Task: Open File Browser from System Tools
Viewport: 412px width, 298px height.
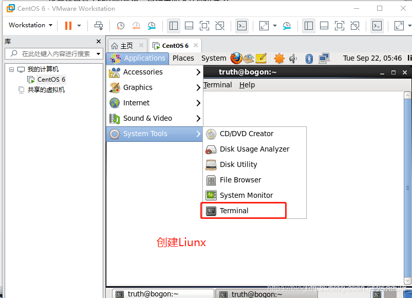Action: (254, 180)
